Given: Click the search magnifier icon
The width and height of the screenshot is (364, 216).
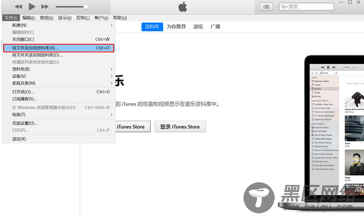Looking at the screenshot, I should (x=284, y=7).
